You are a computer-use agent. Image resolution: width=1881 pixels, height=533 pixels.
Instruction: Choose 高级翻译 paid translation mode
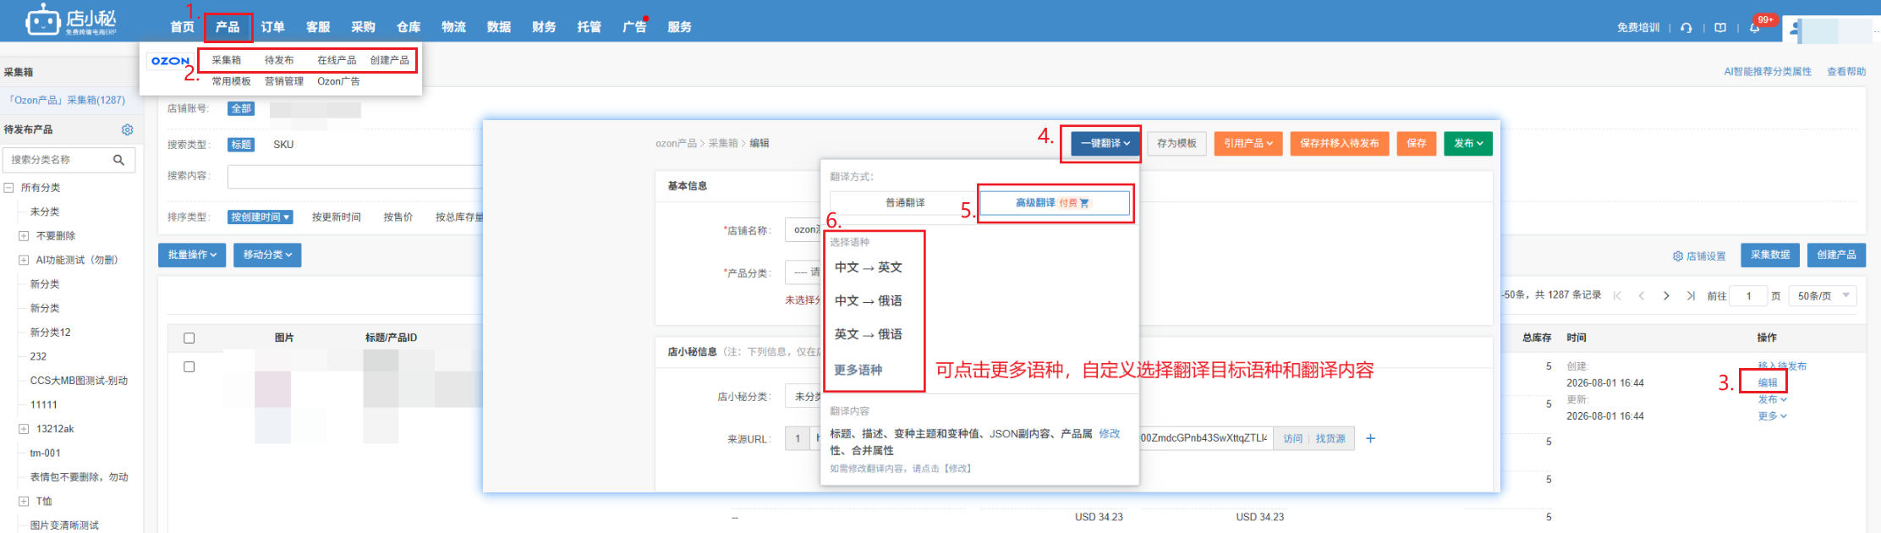[x=1054, y=203]
